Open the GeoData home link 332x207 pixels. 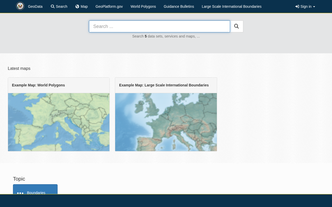(35, 6)
